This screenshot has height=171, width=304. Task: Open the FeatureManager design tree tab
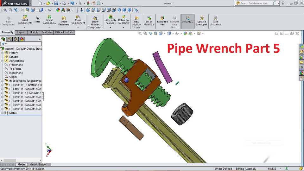tap(3, 39)
